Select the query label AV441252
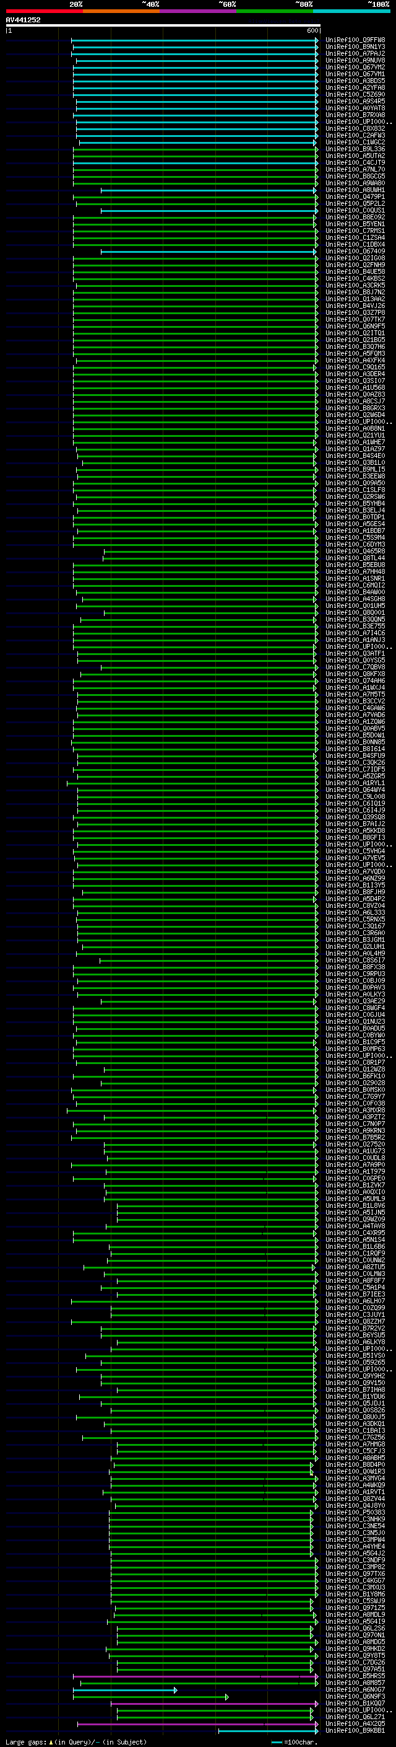Viewport: 396px width, 1747px height. [x=23, y=20]
